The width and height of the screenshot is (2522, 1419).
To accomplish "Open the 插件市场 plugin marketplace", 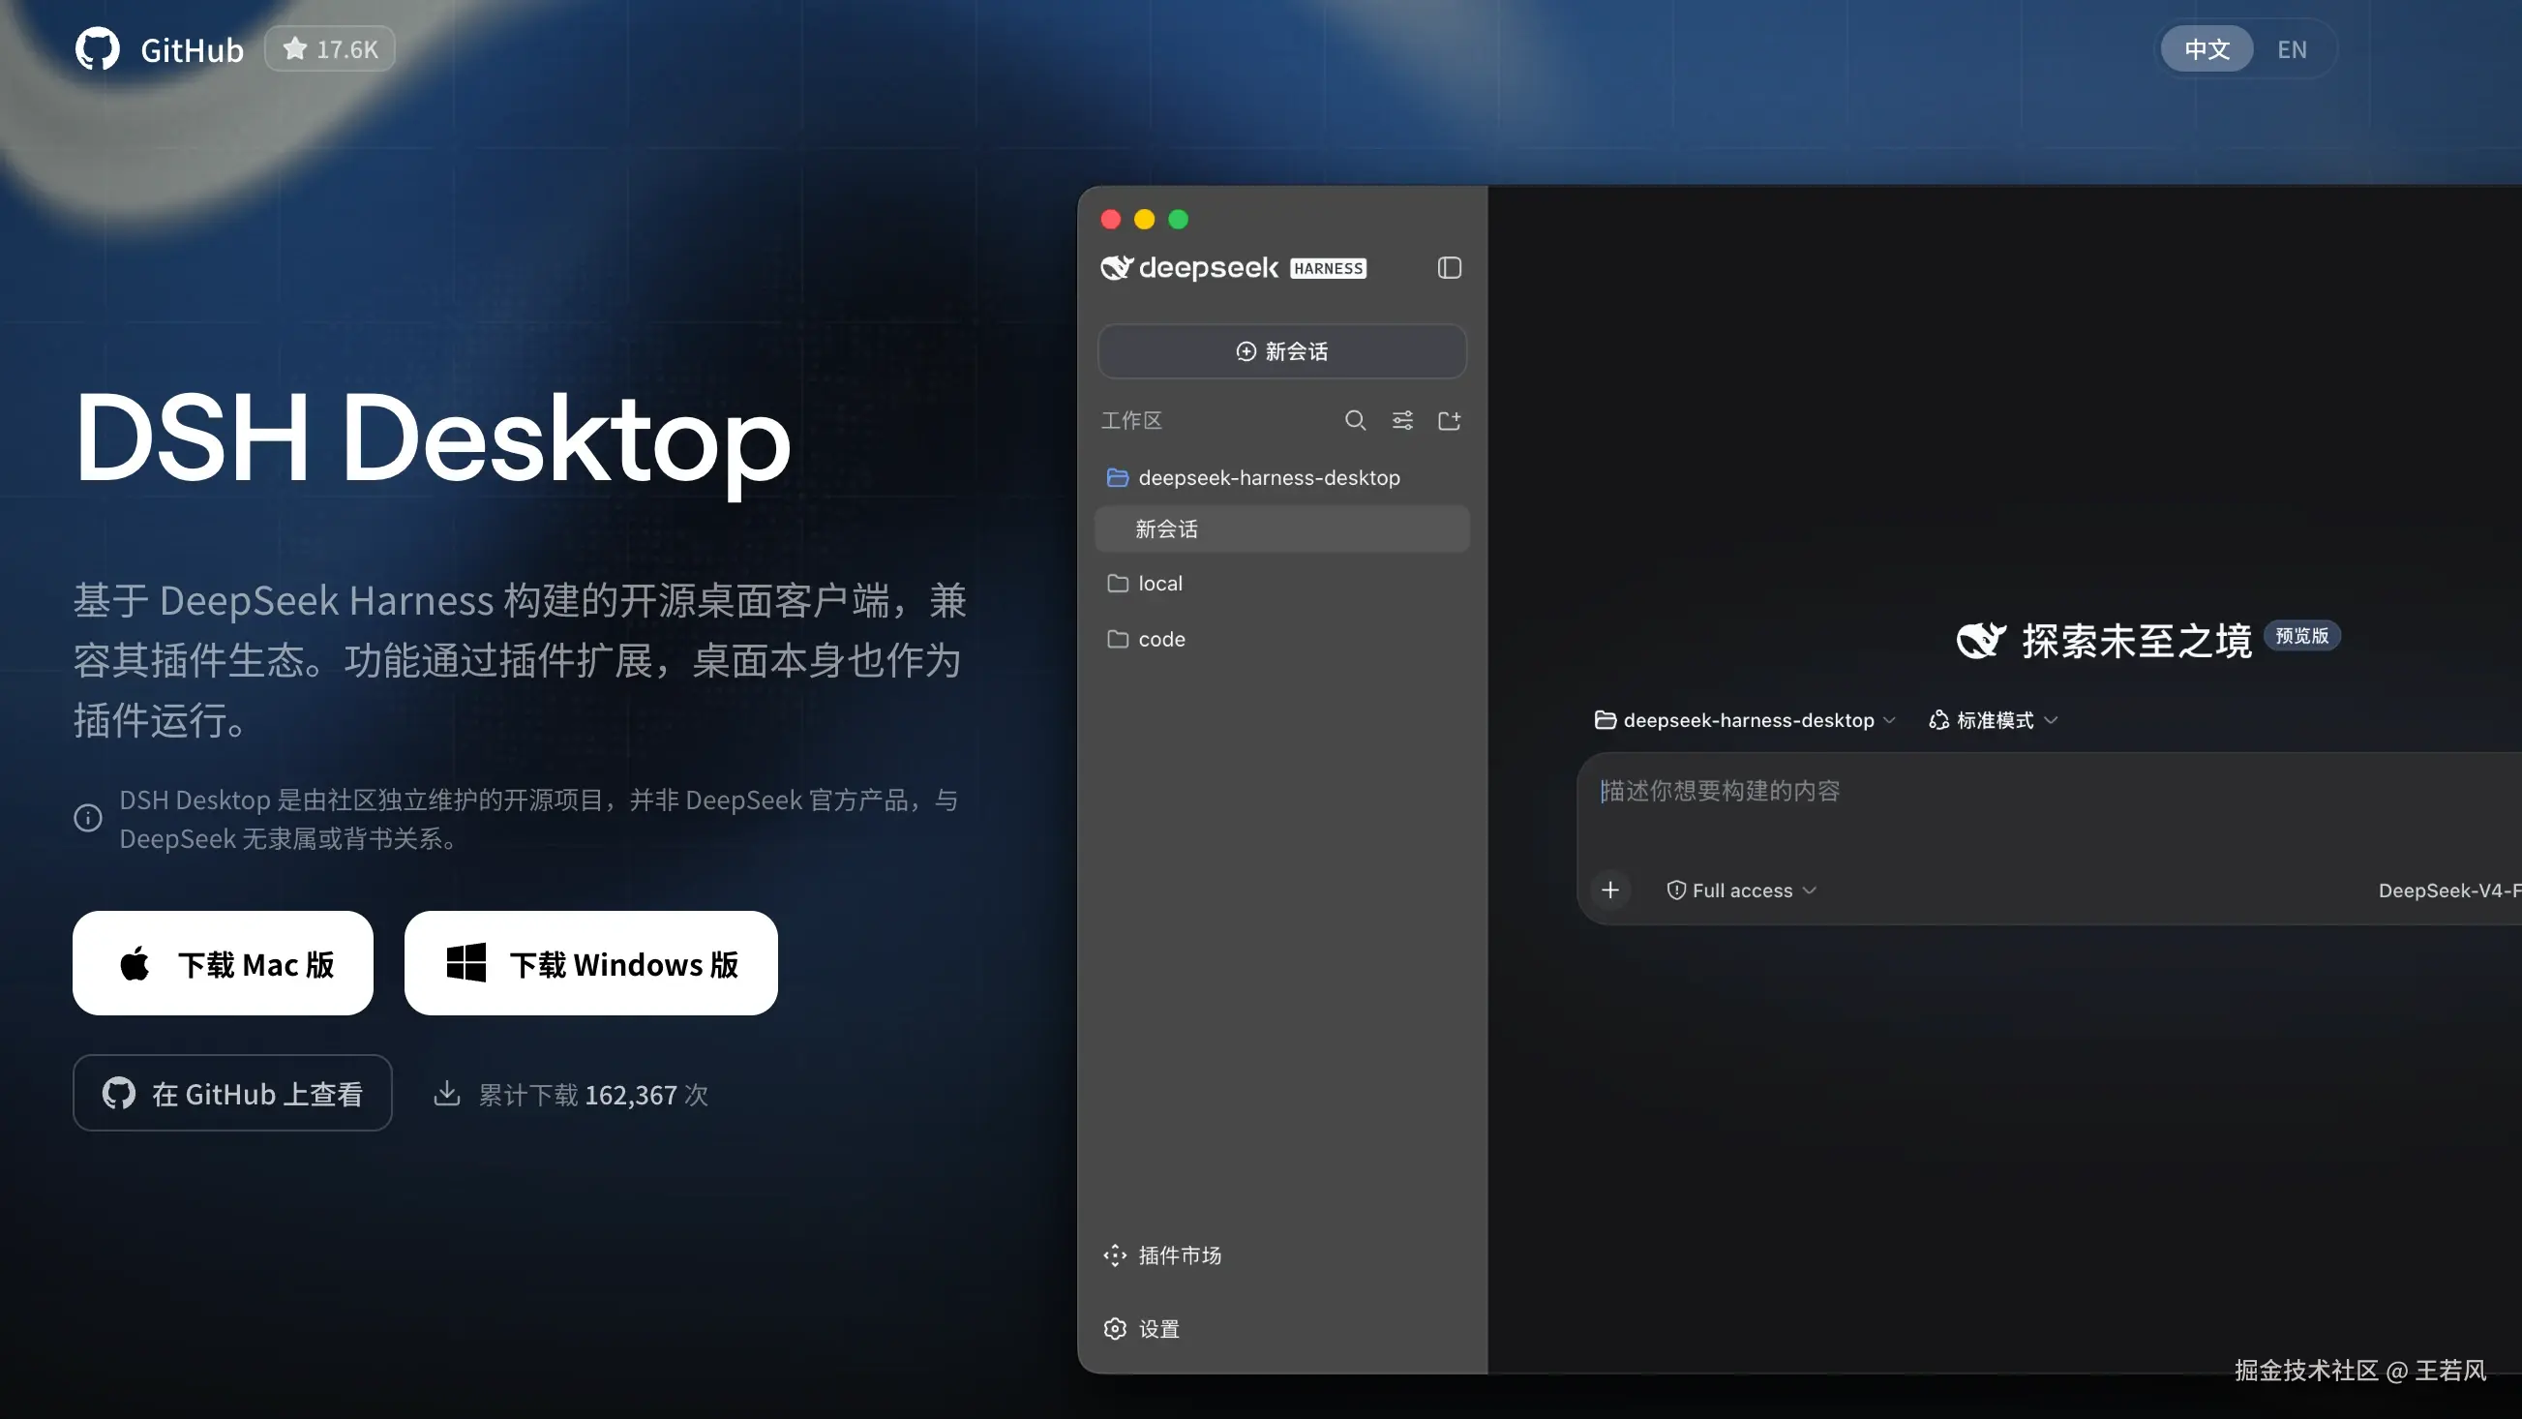I will point(1163,1255).
